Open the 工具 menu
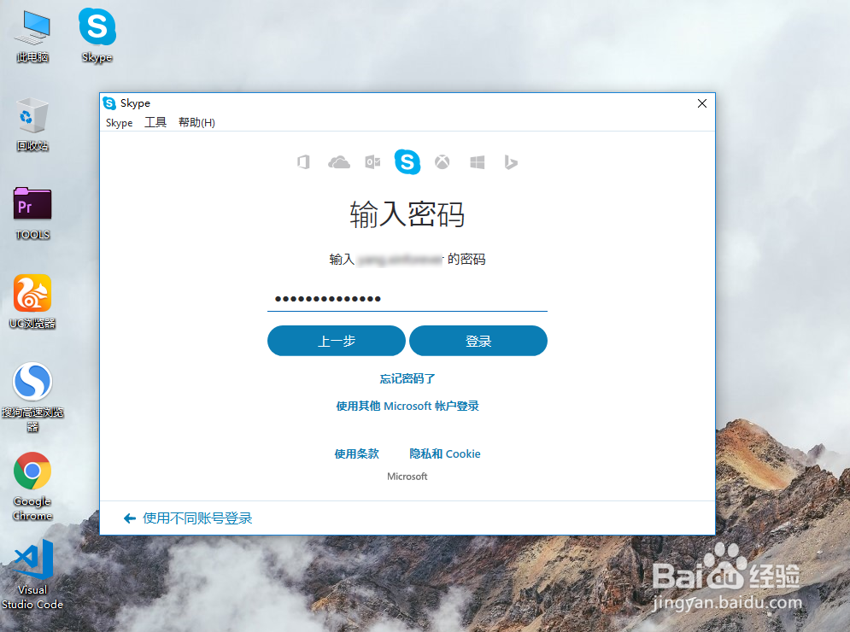Image resolution: width=850 pixels, height=632 pixels. tap(155, 122)
